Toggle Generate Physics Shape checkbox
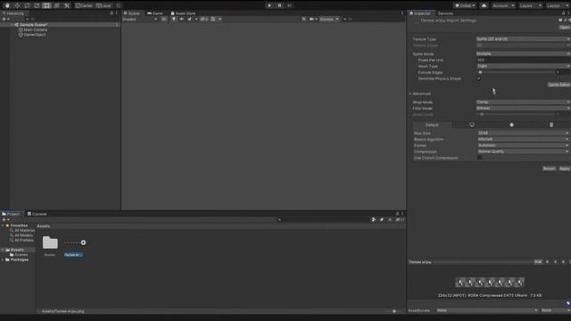 pyautogui.click(x=479, y=78)
